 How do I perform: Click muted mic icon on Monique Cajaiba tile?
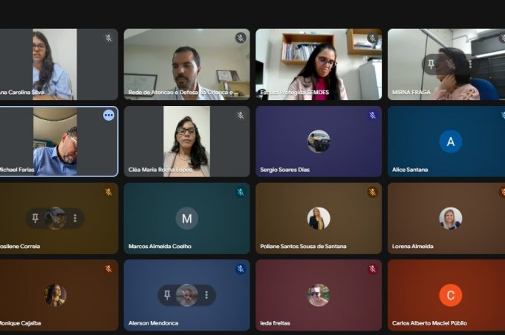coord(108,268)
